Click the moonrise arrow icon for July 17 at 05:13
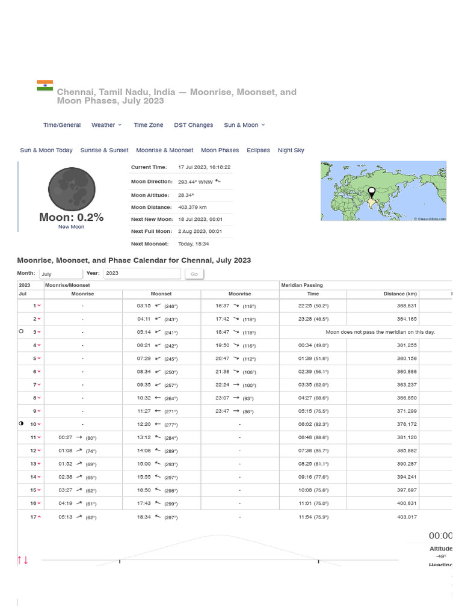 click(x=79, y=517)
